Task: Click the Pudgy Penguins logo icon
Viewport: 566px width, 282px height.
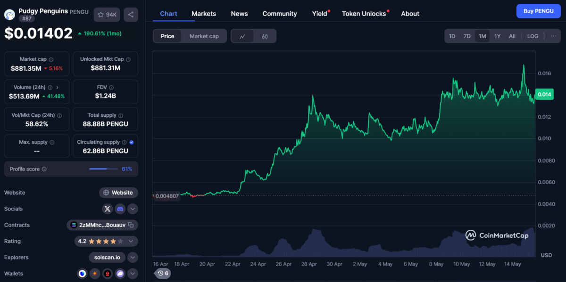Action: (9, 15)
